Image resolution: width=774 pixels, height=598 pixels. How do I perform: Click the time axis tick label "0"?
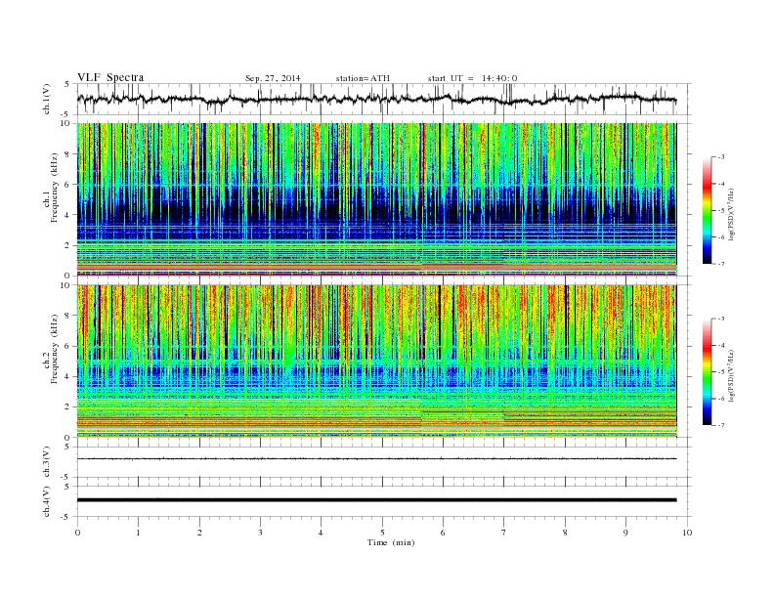pos(77,533)
